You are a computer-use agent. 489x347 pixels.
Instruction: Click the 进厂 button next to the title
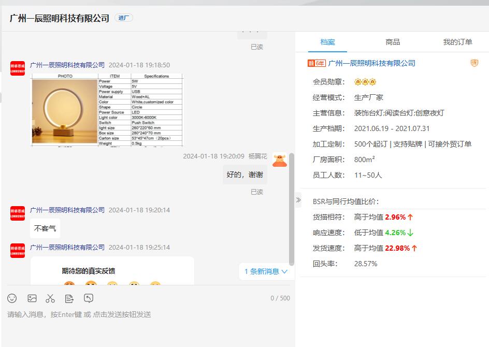coord(124,18)
